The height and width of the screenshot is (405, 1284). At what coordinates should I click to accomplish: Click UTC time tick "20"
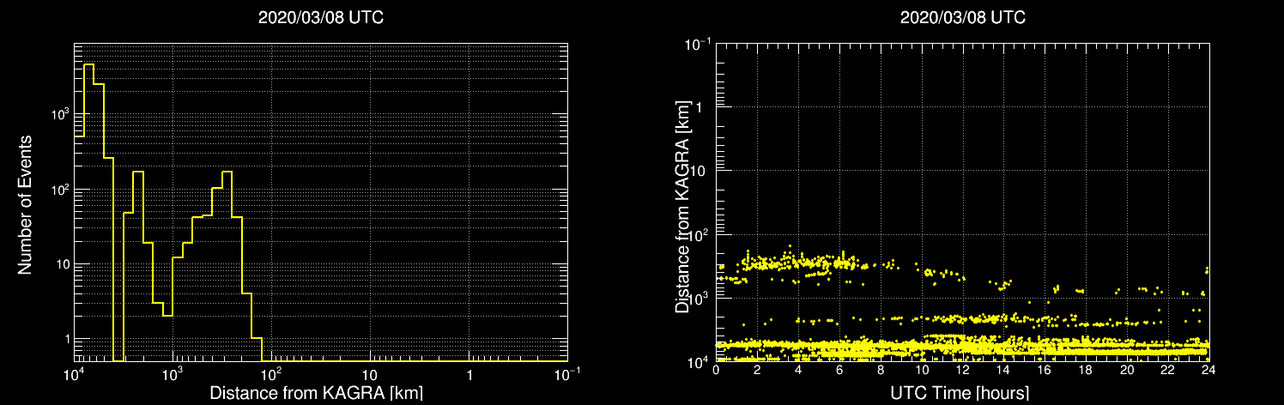(x=1126, y=370)
